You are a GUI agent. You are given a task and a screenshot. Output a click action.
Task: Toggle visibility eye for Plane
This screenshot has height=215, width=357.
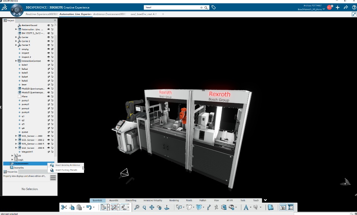[x=48, y=97]
